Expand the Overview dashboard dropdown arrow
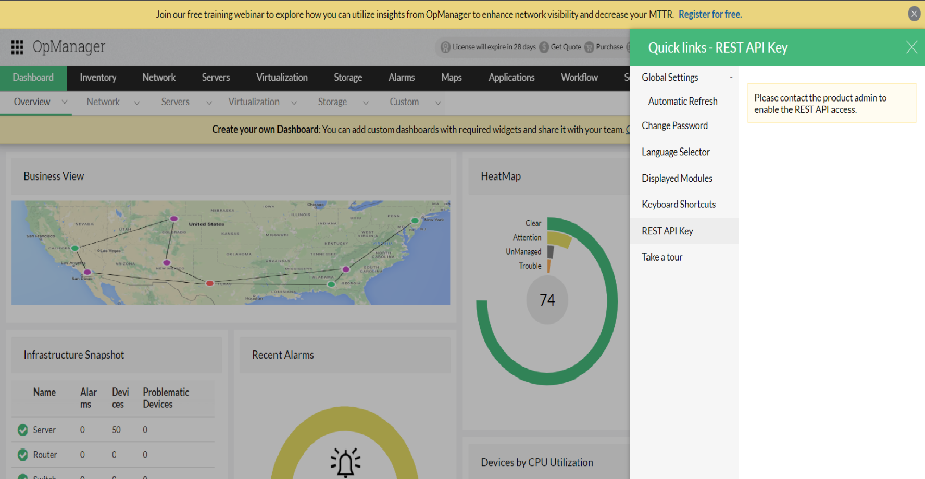925x479 pixels. point(65,102)
